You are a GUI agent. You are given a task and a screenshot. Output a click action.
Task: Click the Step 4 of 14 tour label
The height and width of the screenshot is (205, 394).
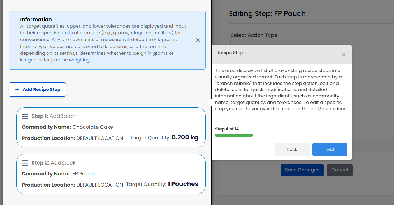[227, 129]
